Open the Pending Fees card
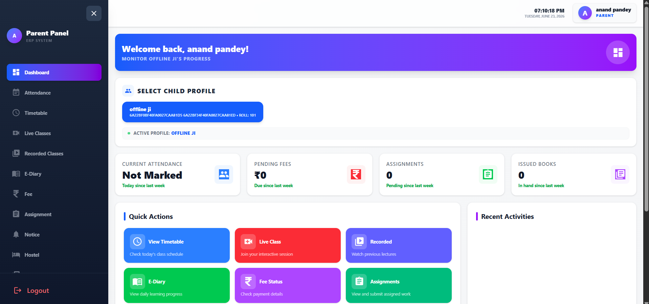 click(310, 175)
